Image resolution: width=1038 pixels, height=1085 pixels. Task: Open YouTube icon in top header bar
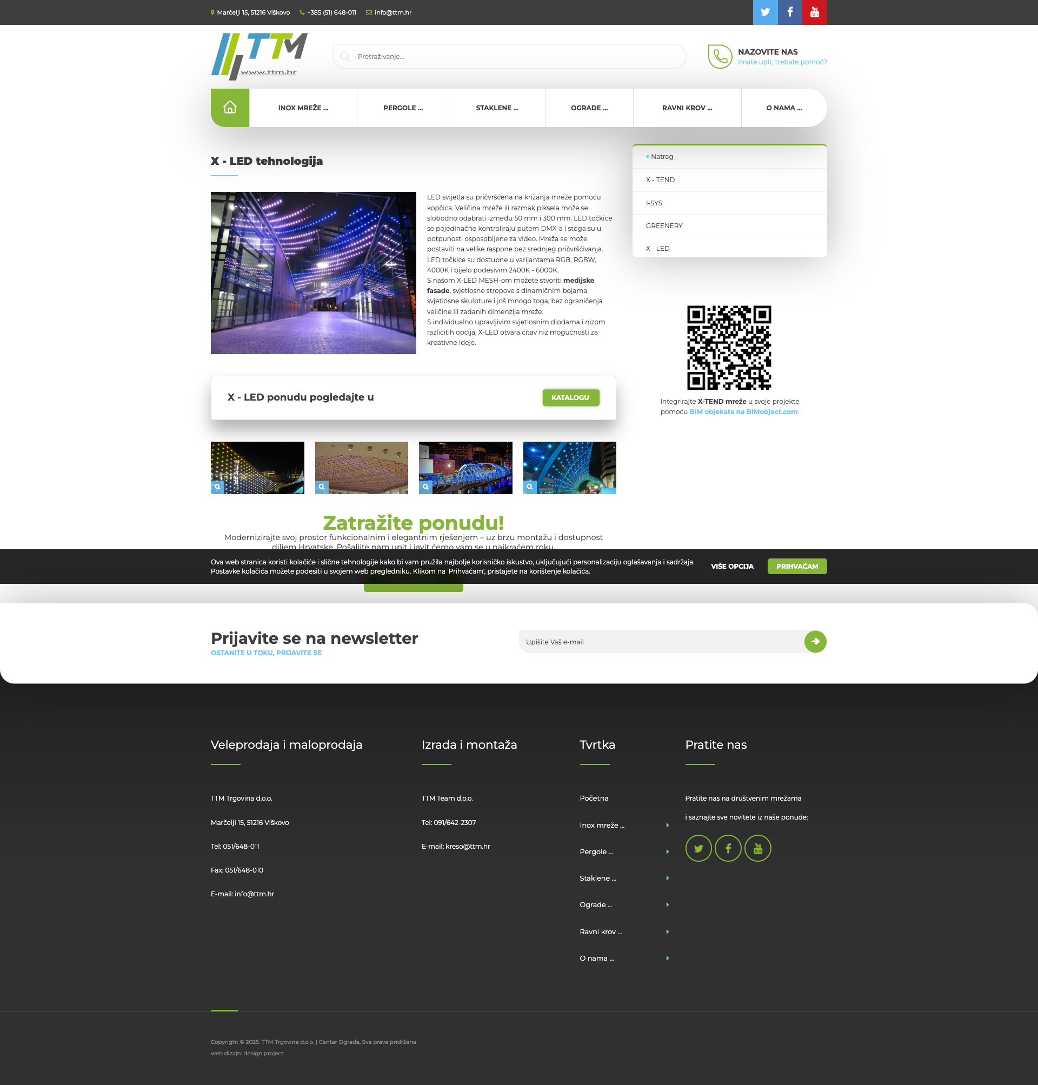pos(815,12)
